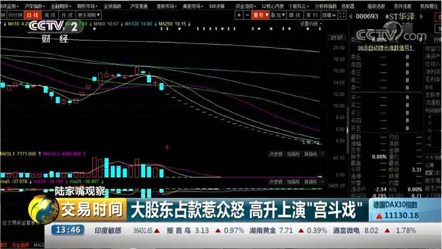Switch to the 60分钟 period tab
The width and height of the screenshot is (442, 249).
coord(15,15)
